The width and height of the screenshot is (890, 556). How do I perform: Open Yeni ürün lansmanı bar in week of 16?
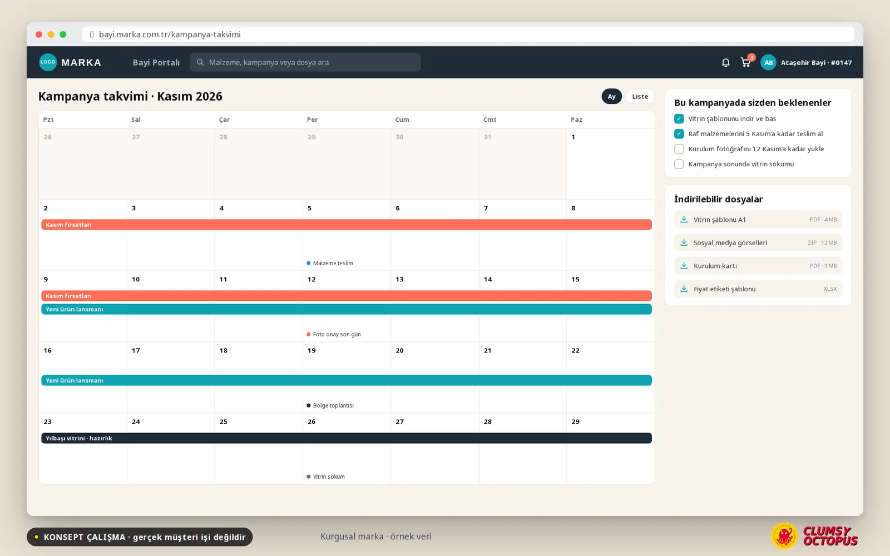tap(347, 380)
